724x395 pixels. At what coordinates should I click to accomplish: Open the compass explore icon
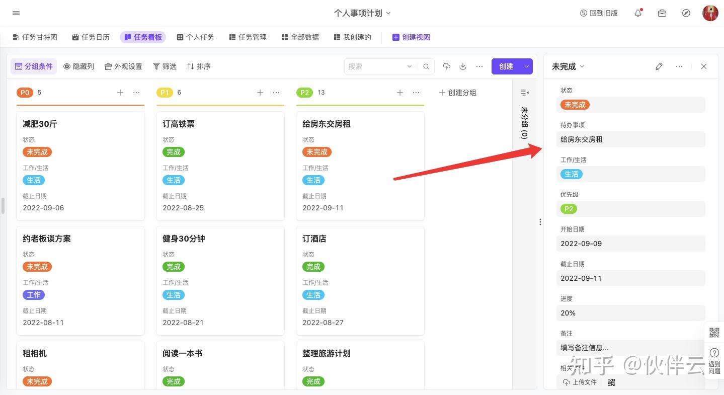click(x=686, y=13)
